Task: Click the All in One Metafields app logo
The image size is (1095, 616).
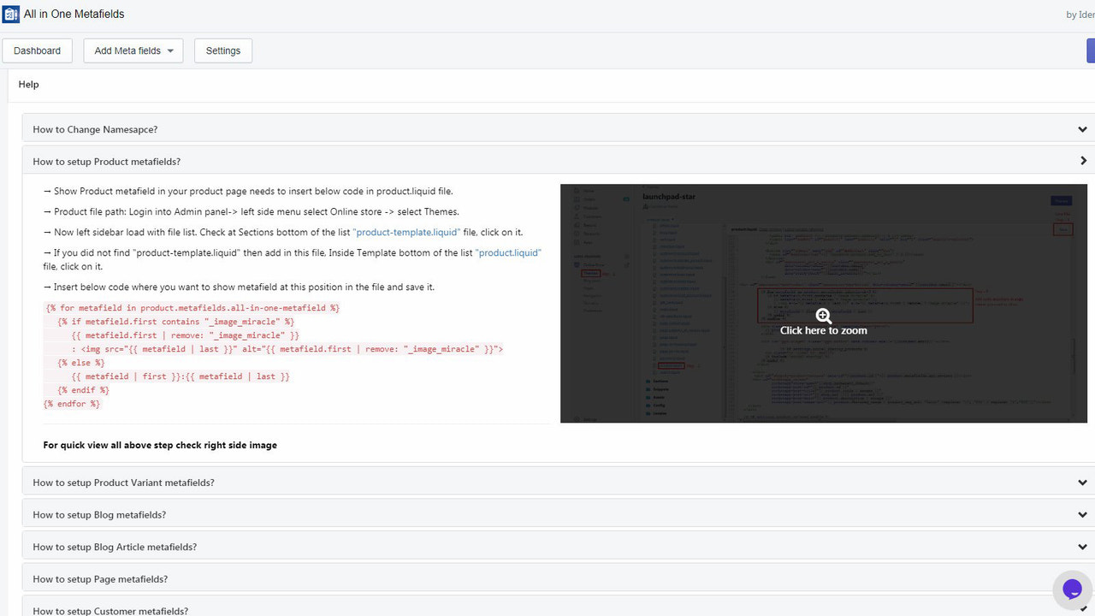Action: tap(11, 14)
